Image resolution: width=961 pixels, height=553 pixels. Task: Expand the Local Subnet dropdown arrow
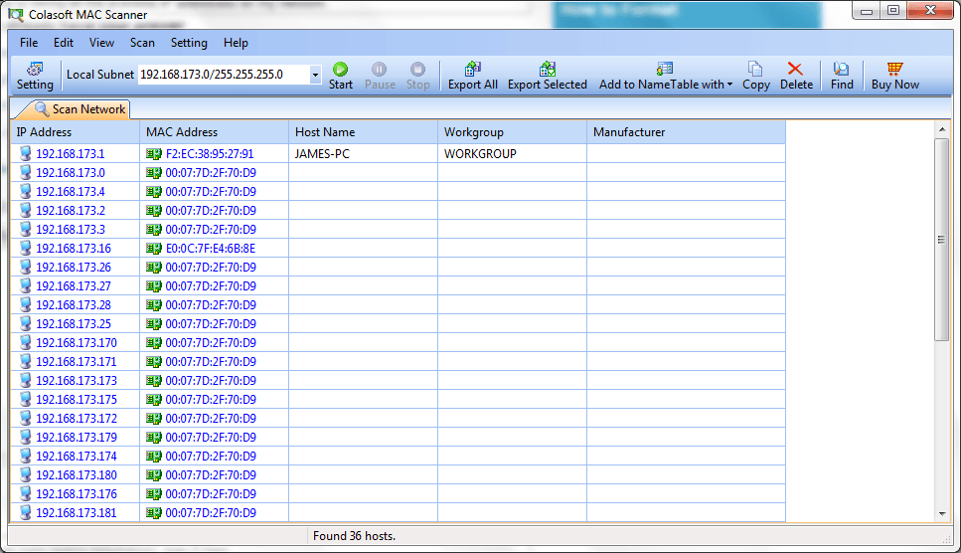pos(315,75)
